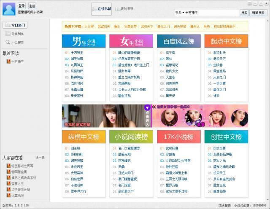Click 逆妃霸天下 in the 小说阅读榜 list
Image resolution: width=270 pixels, height=209 pixels.
126,191
